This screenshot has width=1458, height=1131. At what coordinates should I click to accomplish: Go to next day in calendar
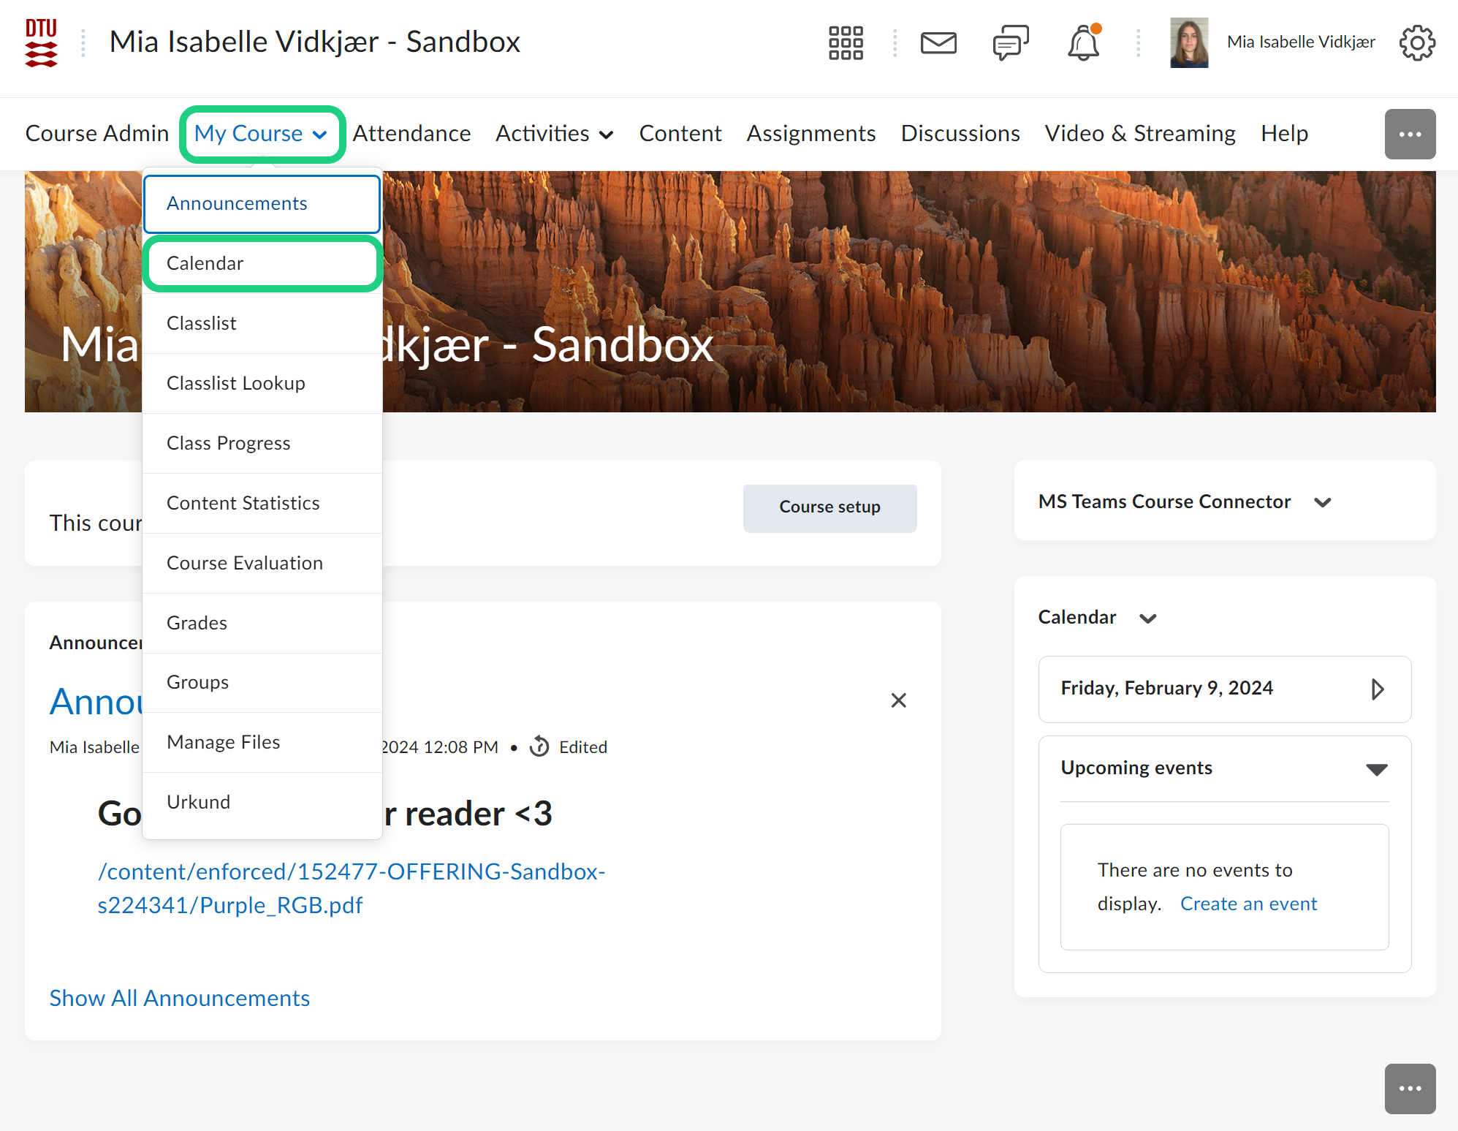tap(1377, 689)
